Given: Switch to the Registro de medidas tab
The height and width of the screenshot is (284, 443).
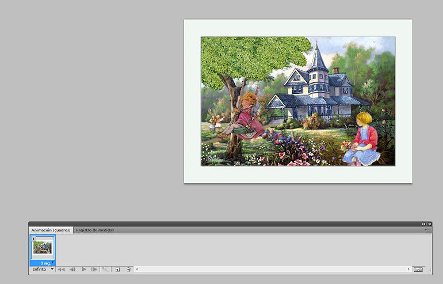Looking at the screenshot, I should click(x=96, y=230).
